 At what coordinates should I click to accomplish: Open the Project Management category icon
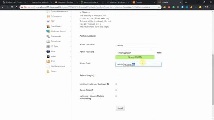pyautogui.click(x=48, y=12)
